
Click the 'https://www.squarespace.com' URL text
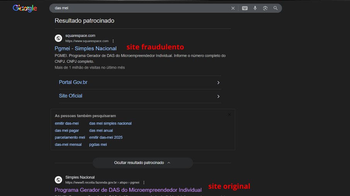click(x=87, y=41)
